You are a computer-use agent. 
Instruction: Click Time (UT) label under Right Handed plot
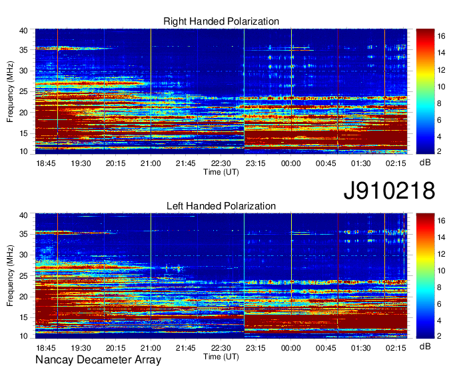click(221, 172)
